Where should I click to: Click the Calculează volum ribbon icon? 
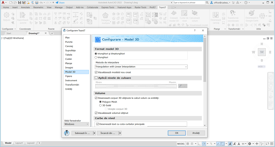click(x=194, y=13)
